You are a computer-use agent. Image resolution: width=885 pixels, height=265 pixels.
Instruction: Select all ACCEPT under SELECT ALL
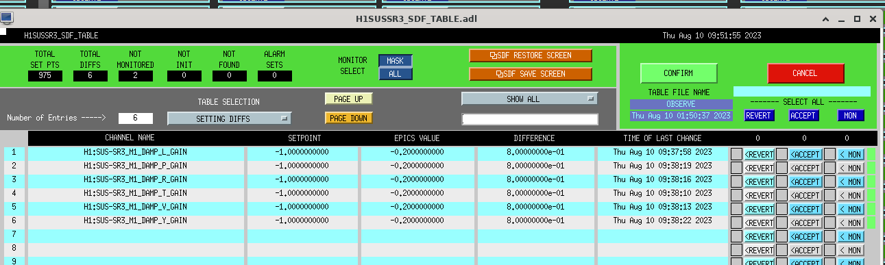(x=803, y=116)
